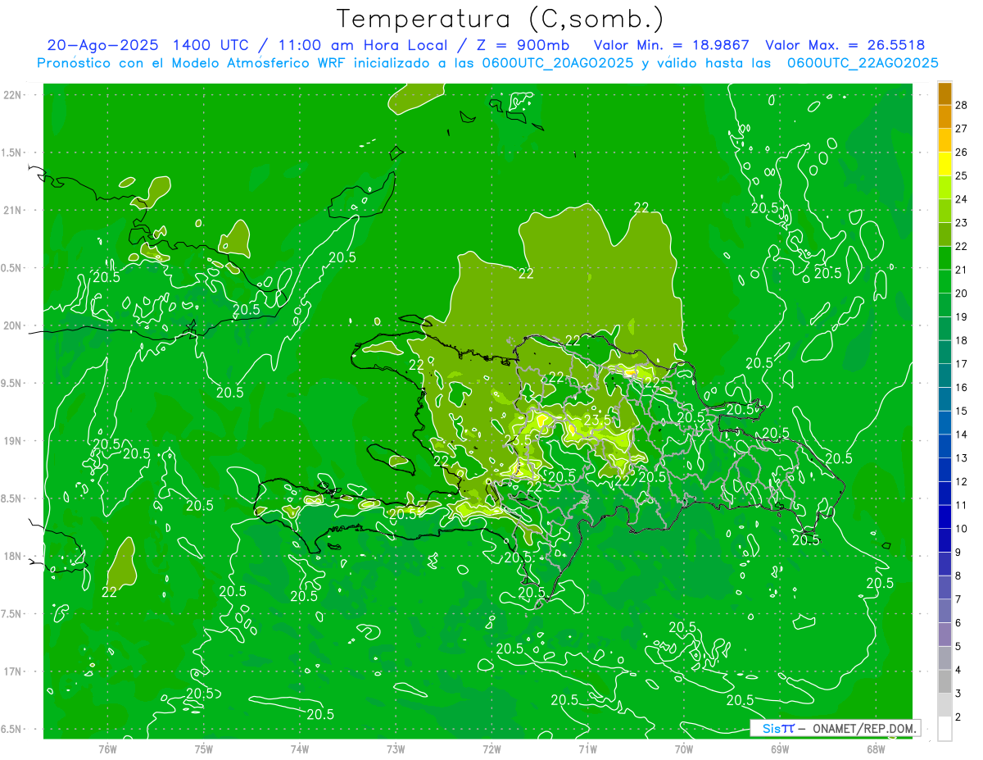Click 'Pronóstico con el Modelo Atmósferico WRF' text
Viewport: 983px width, 760px height.
tap(191, 63)
